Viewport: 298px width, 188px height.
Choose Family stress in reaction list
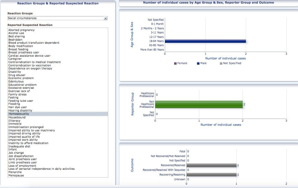(17, 94)
